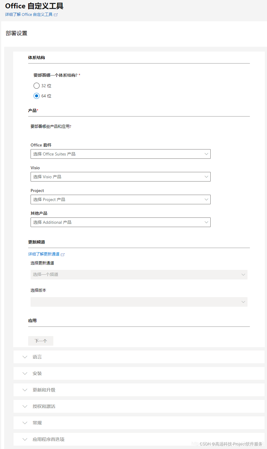Expand the 授权和激活 section chevron
Image resolution: width=267 pixels, height=449 pixels.
click(x=25, y=406)
